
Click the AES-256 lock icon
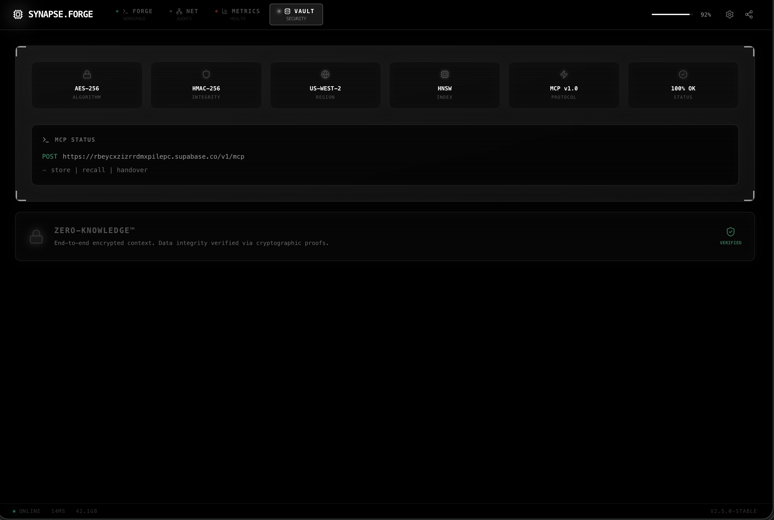87,74
